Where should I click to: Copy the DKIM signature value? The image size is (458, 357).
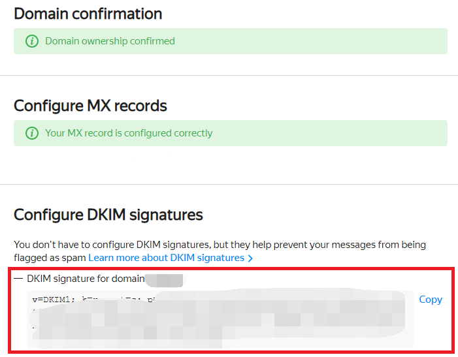pos(431,300)
